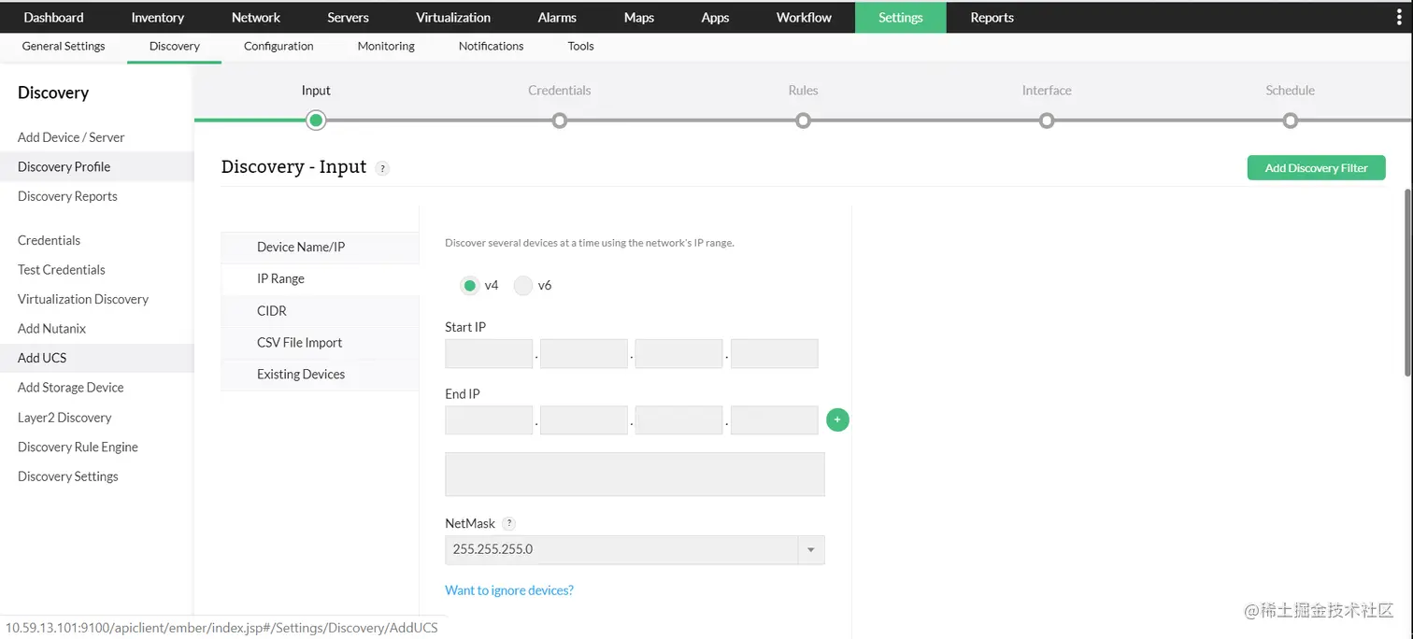The height and width of the screenshot is (639, 1413).
Task: Open the NetMask dropdown showing 255.255.255.0
Action: tap(809, 549)
